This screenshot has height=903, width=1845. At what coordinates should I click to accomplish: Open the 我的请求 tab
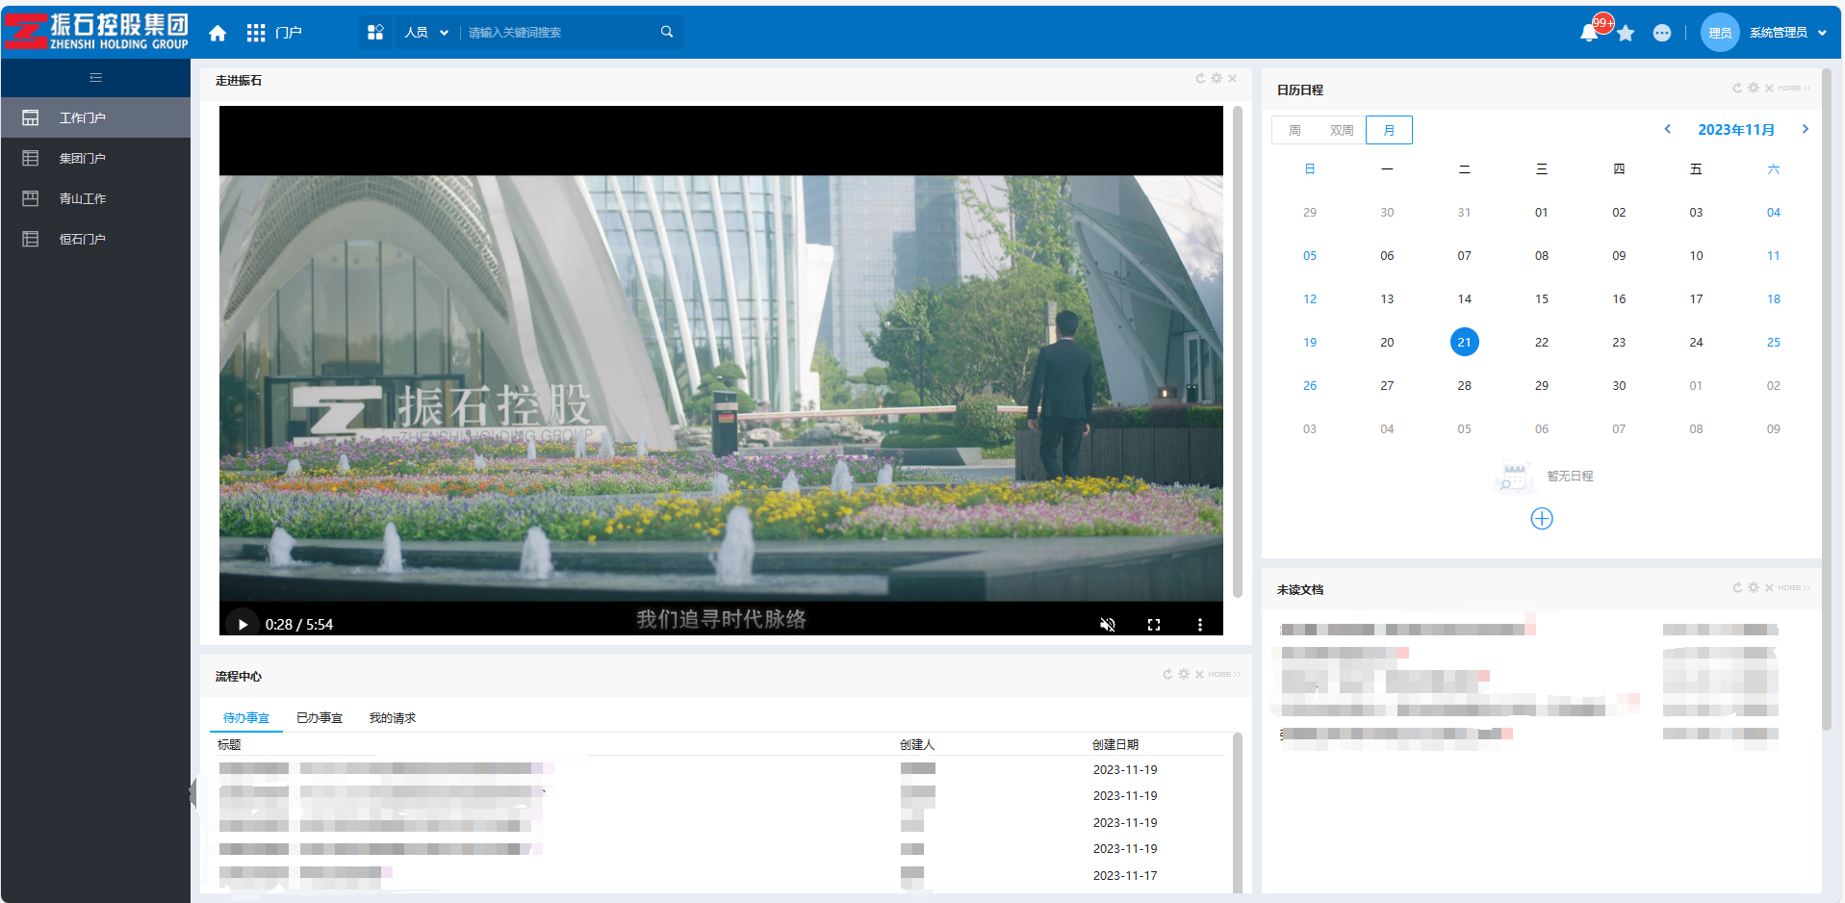393,718
